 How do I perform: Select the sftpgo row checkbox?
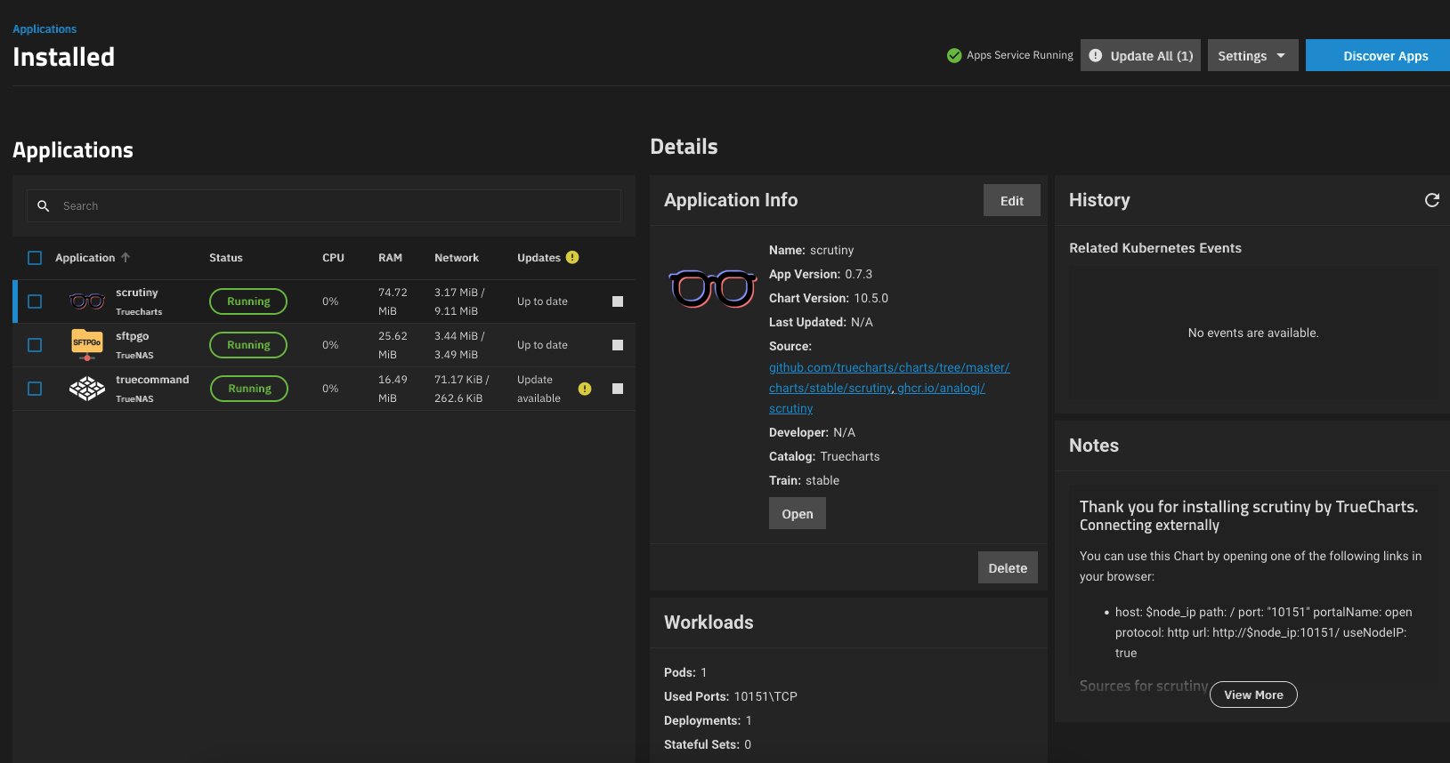tap(35, 345)
